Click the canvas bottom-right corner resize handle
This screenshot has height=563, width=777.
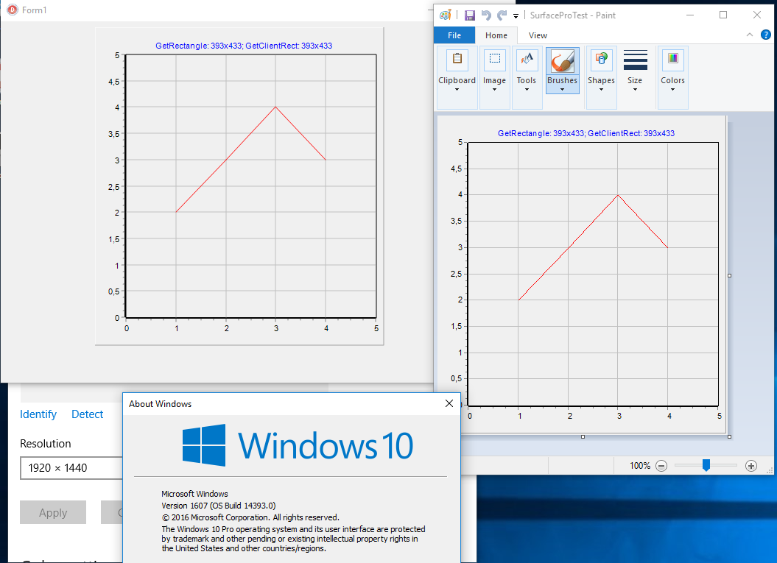tap(729, 436)
